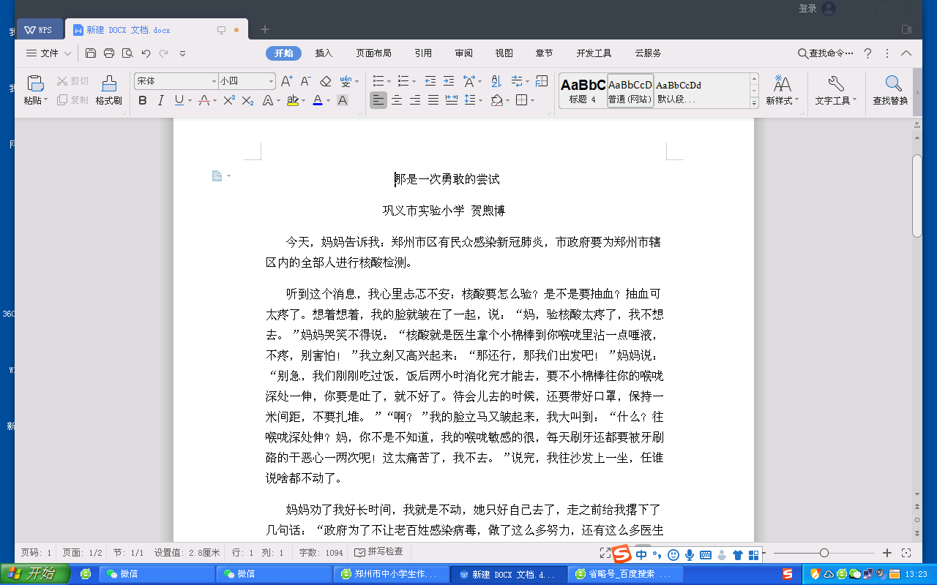Switch to the 插入 ribbon tab
Image resolution: width=937 pixels, height=585 pixels.
point(324,53)
